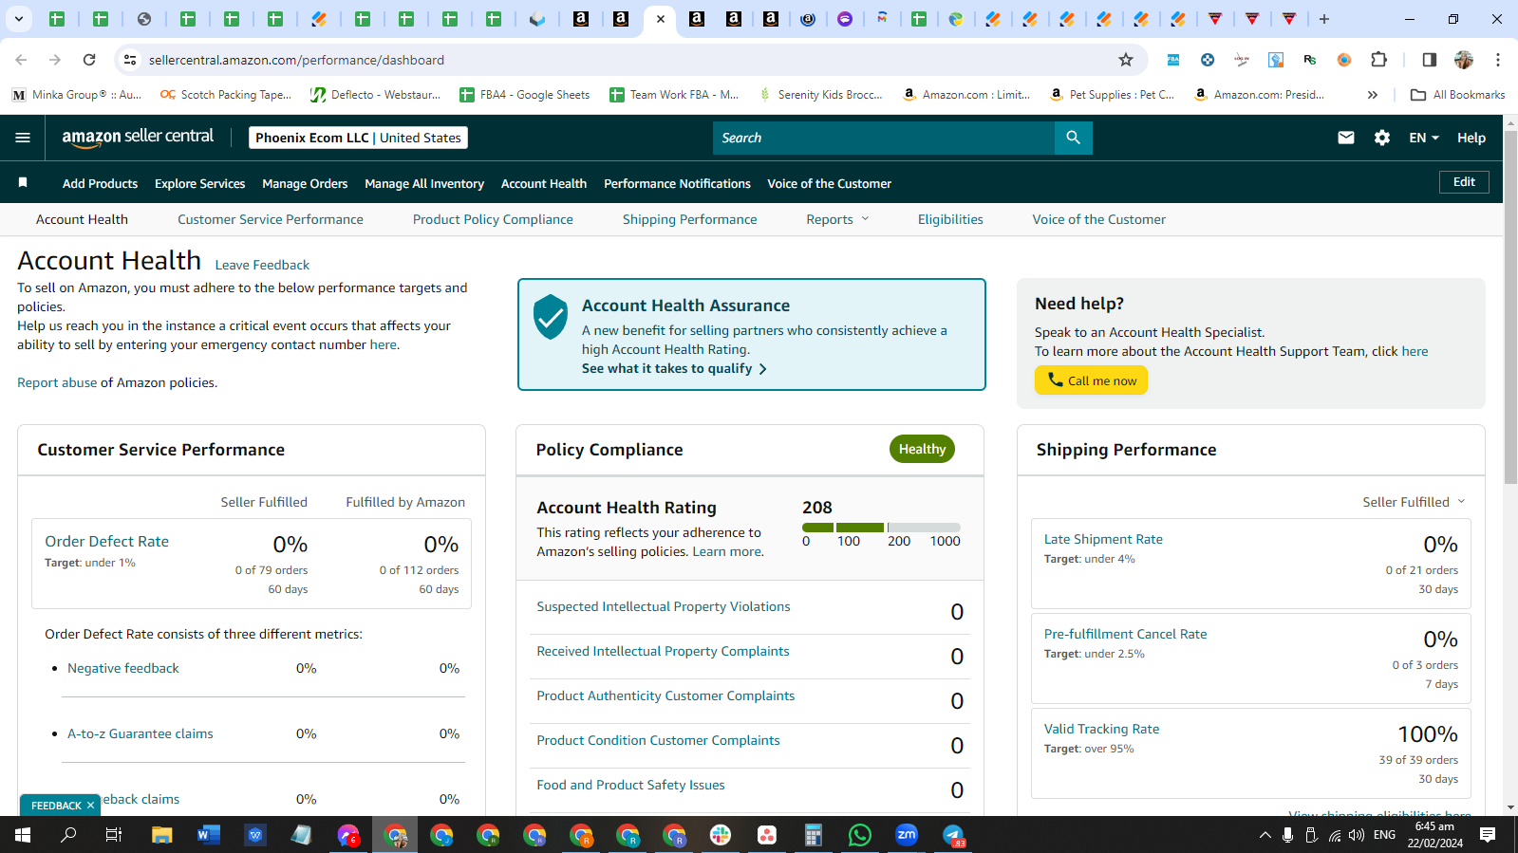Image resolution: width=1518 pixels, height=853 pixels.
Task: Show hidden system tray icons
Action: 1265,835
